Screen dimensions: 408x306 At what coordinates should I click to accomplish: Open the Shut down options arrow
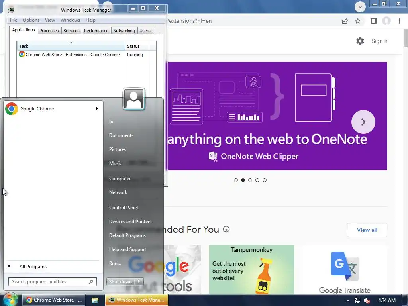point(139,281)
